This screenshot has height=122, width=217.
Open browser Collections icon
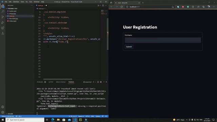pos(203,7)
